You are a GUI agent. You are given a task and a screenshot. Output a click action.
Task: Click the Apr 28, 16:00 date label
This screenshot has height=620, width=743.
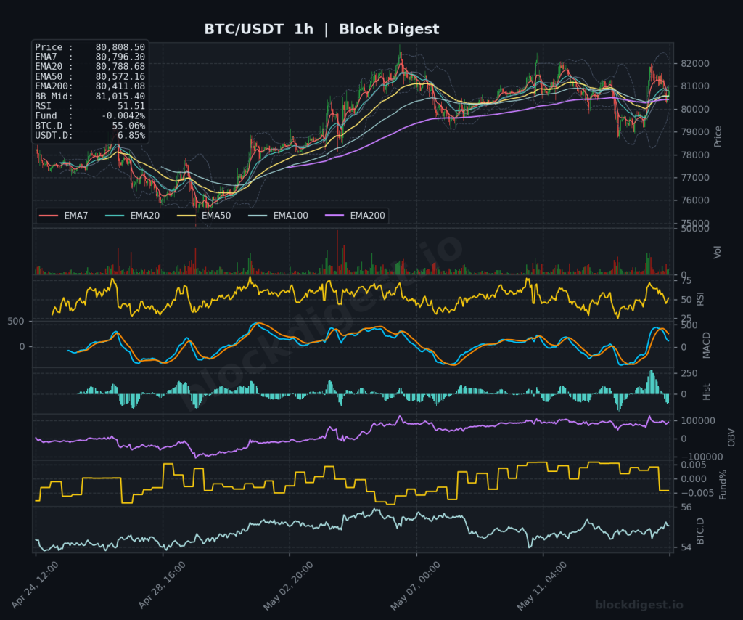pos(162,585)
